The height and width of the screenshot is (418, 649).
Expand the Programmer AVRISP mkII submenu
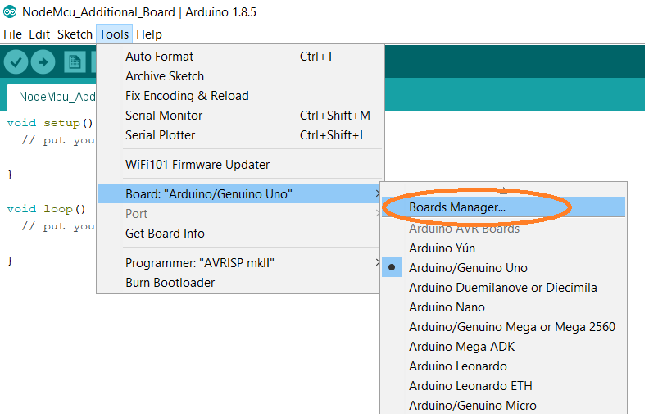coord(377,263)
